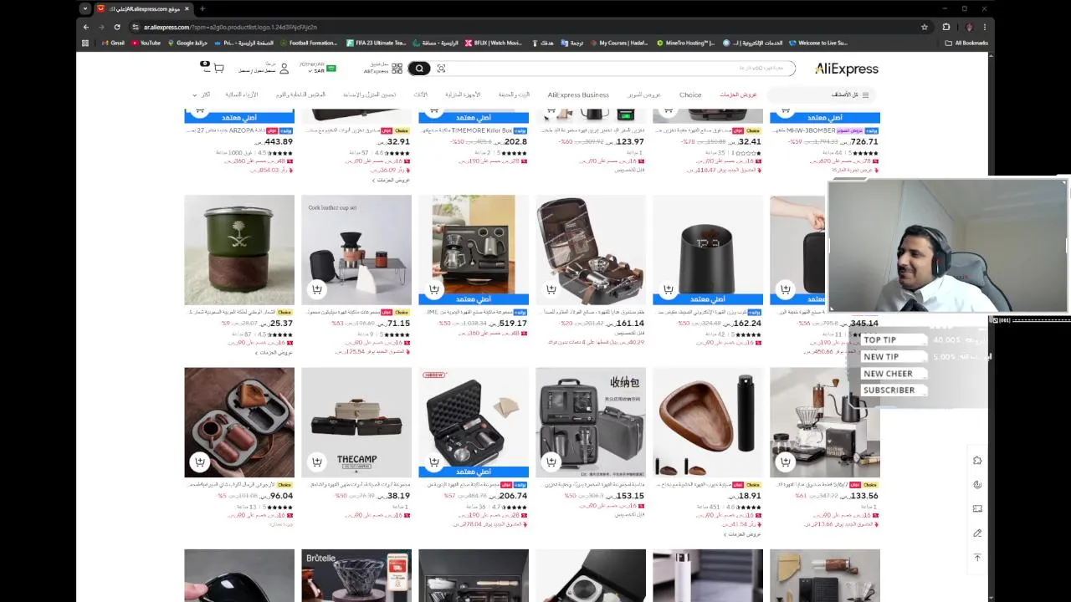1071x602 pixels.
Task: Open the Gmail bookmark
Action: tap(113, 43)
